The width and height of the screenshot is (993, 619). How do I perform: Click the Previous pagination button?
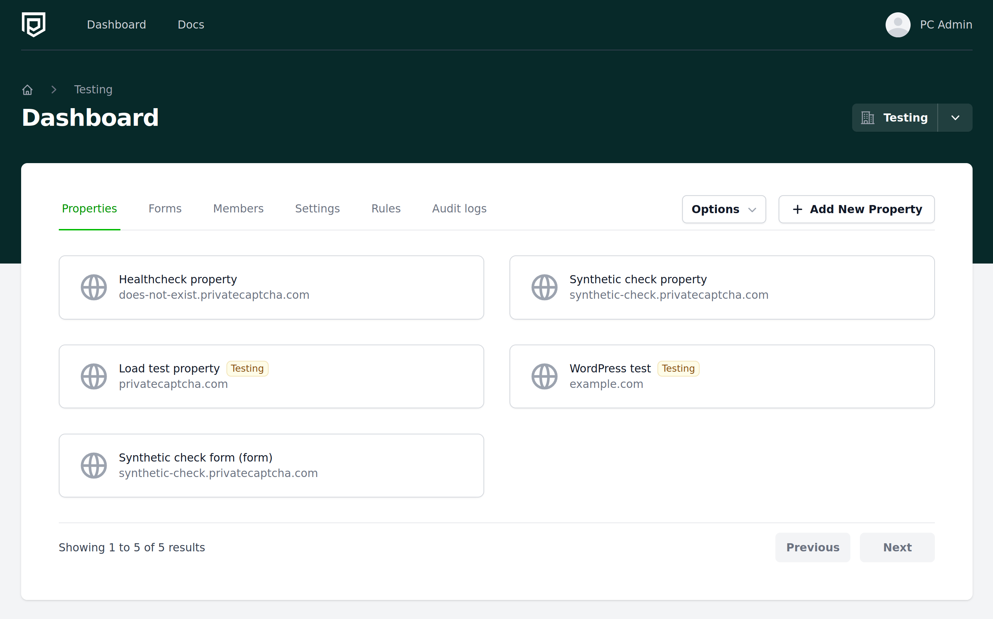click(x=813, y=547)
